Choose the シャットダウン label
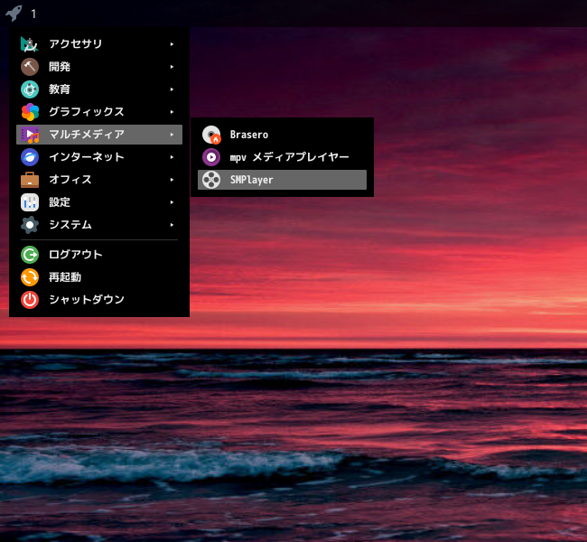Image resolution: width=587 pixels, height=542 pixels. coord(87,300)
